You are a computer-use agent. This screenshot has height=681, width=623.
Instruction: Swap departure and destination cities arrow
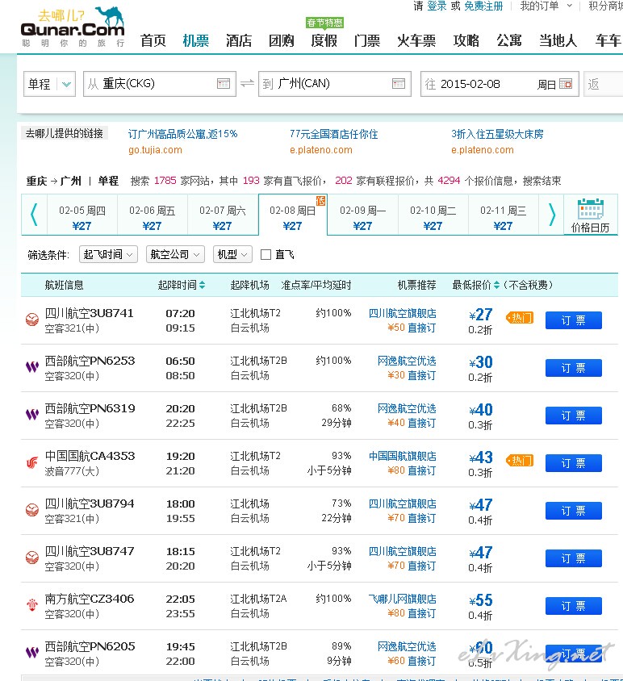247,83
